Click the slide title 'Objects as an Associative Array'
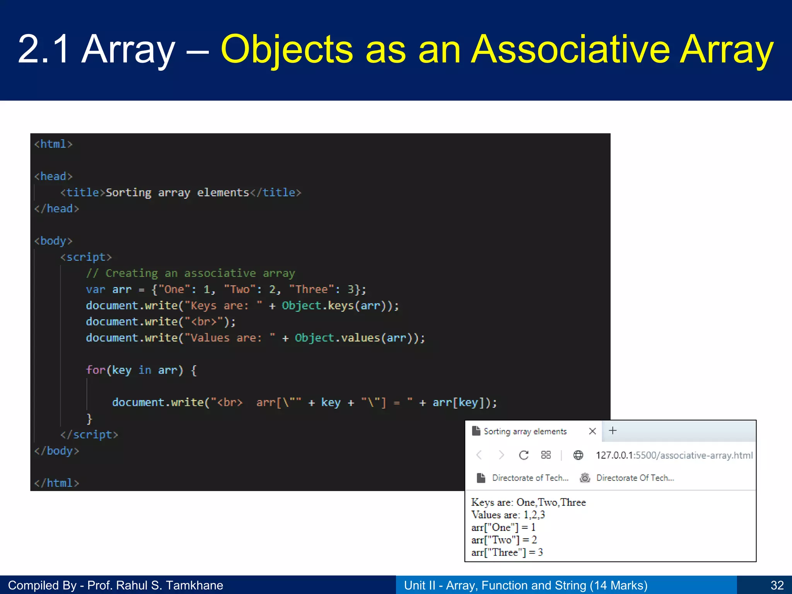This screenshot has height=594, width=792. pos(497,49)
